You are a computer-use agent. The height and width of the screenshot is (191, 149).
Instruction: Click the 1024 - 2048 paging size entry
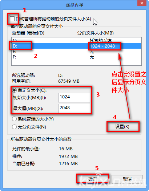click(102, 46)
